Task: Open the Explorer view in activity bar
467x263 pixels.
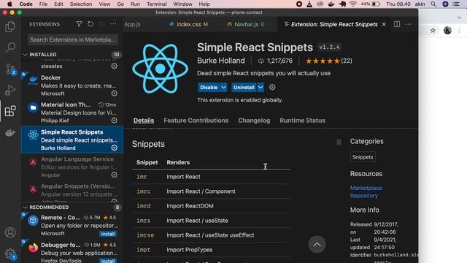Action: tap(10, 27)
